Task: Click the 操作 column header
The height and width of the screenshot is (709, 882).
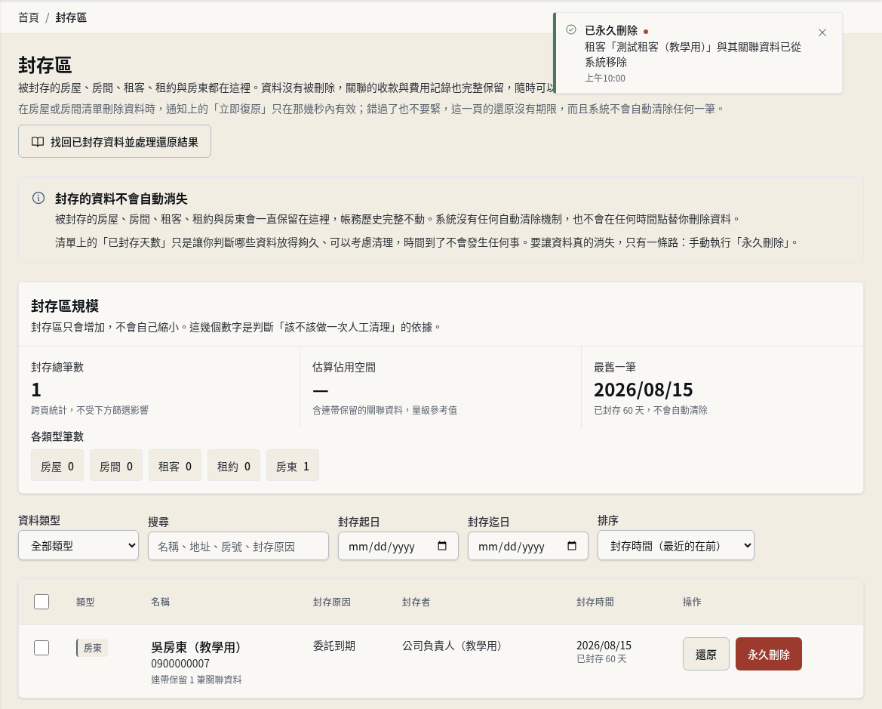Action: click(x=692, y=602)
